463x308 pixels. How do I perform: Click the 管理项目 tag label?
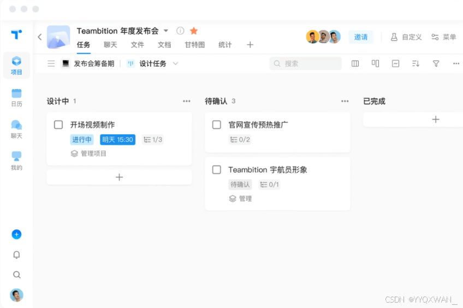pyautogui.click(x=88, y=153)
